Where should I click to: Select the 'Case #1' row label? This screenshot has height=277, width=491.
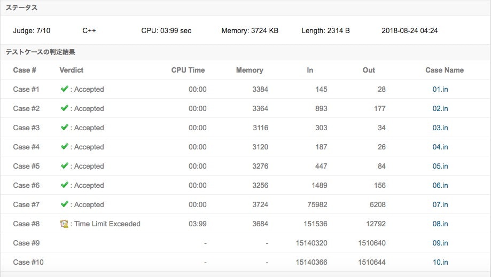click(x=26, y=90)
